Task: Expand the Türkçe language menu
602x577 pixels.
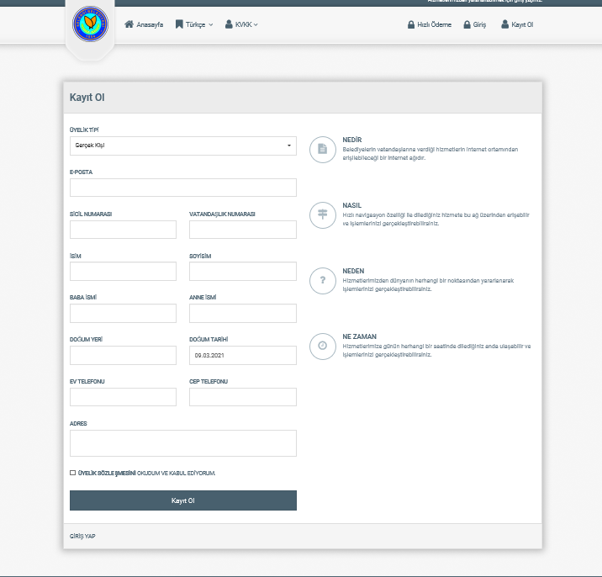Action: 194,24
